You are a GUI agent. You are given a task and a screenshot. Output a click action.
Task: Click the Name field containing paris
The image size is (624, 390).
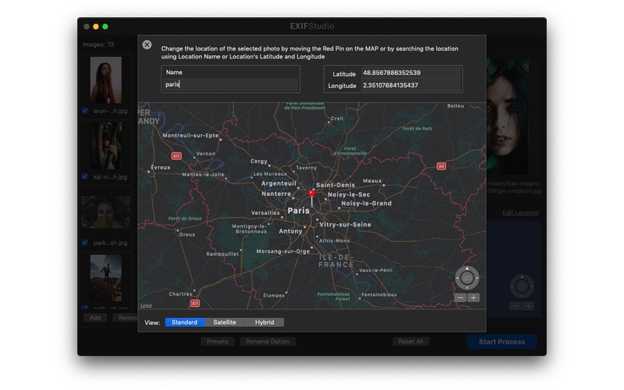231,84
